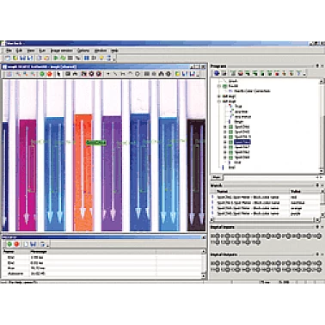
Task: Toggle the first indicator in Digital outputs
Action: [217, 263]
